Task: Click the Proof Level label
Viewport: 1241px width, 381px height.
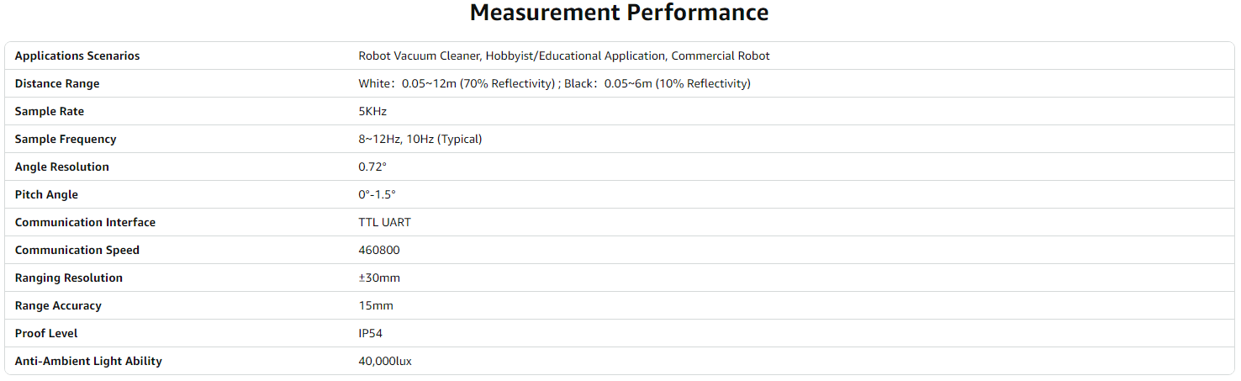Action: point(46,334)
